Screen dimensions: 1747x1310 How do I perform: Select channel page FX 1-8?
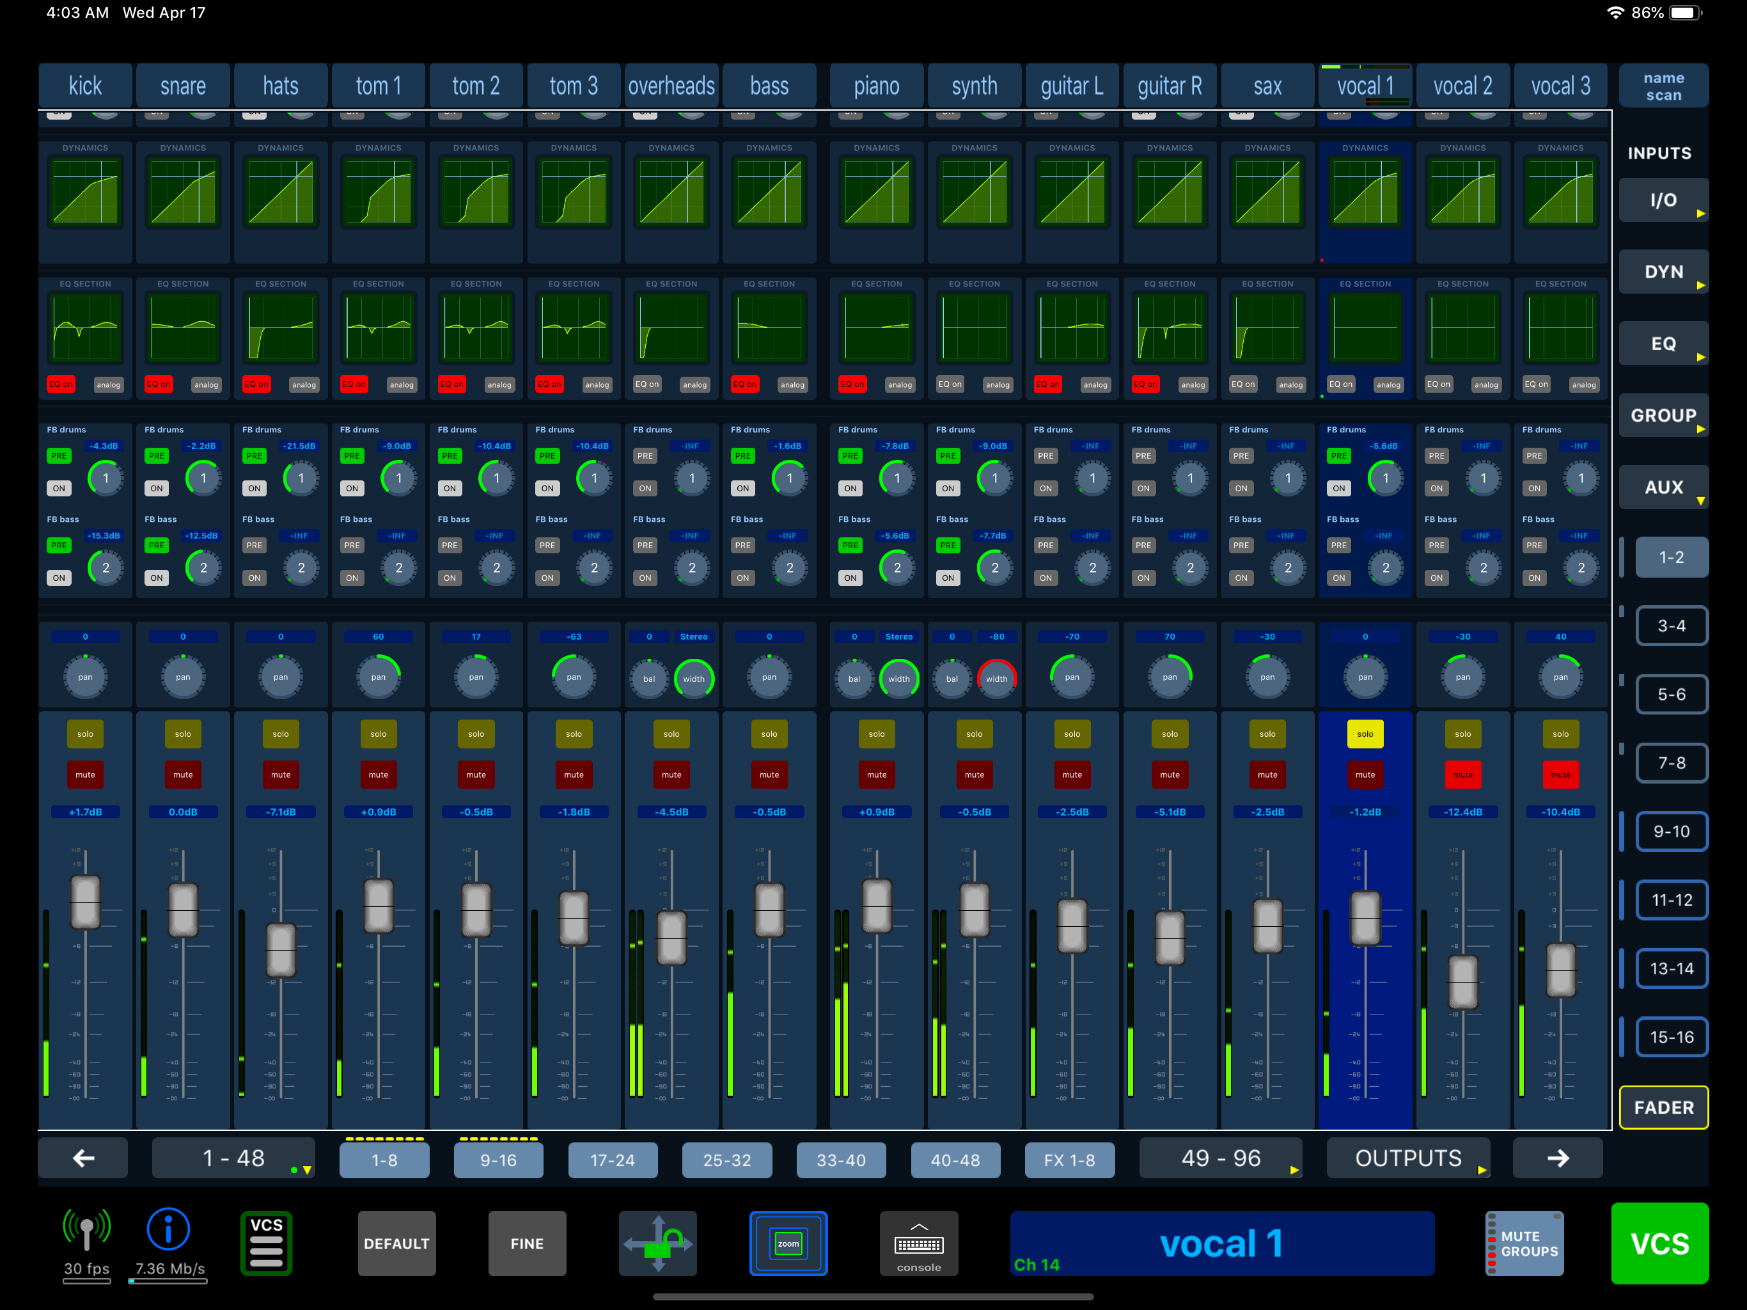(1069, 1160)
